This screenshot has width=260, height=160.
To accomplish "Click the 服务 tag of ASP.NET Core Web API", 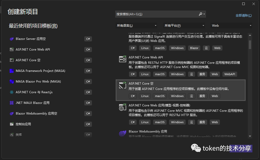I will coord(202,74).
